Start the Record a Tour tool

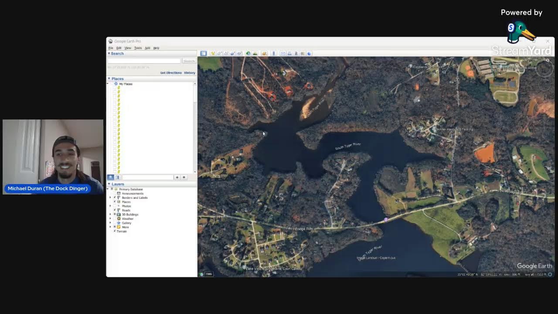239,53
